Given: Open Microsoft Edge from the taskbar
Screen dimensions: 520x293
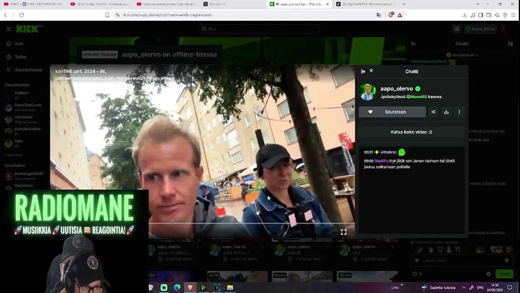Looking at the screenshot, I should [x=177, y=288].
